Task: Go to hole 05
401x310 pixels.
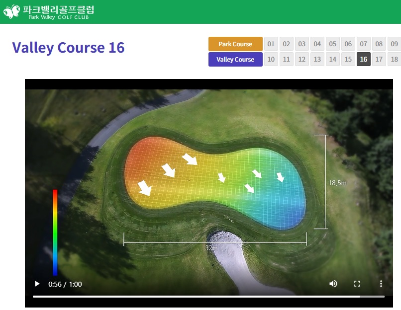Action: point(332,44)
